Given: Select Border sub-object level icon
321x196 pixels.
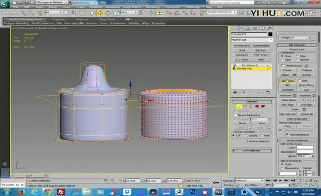Looking at the screenshot, I should click(x=251, y=106).
